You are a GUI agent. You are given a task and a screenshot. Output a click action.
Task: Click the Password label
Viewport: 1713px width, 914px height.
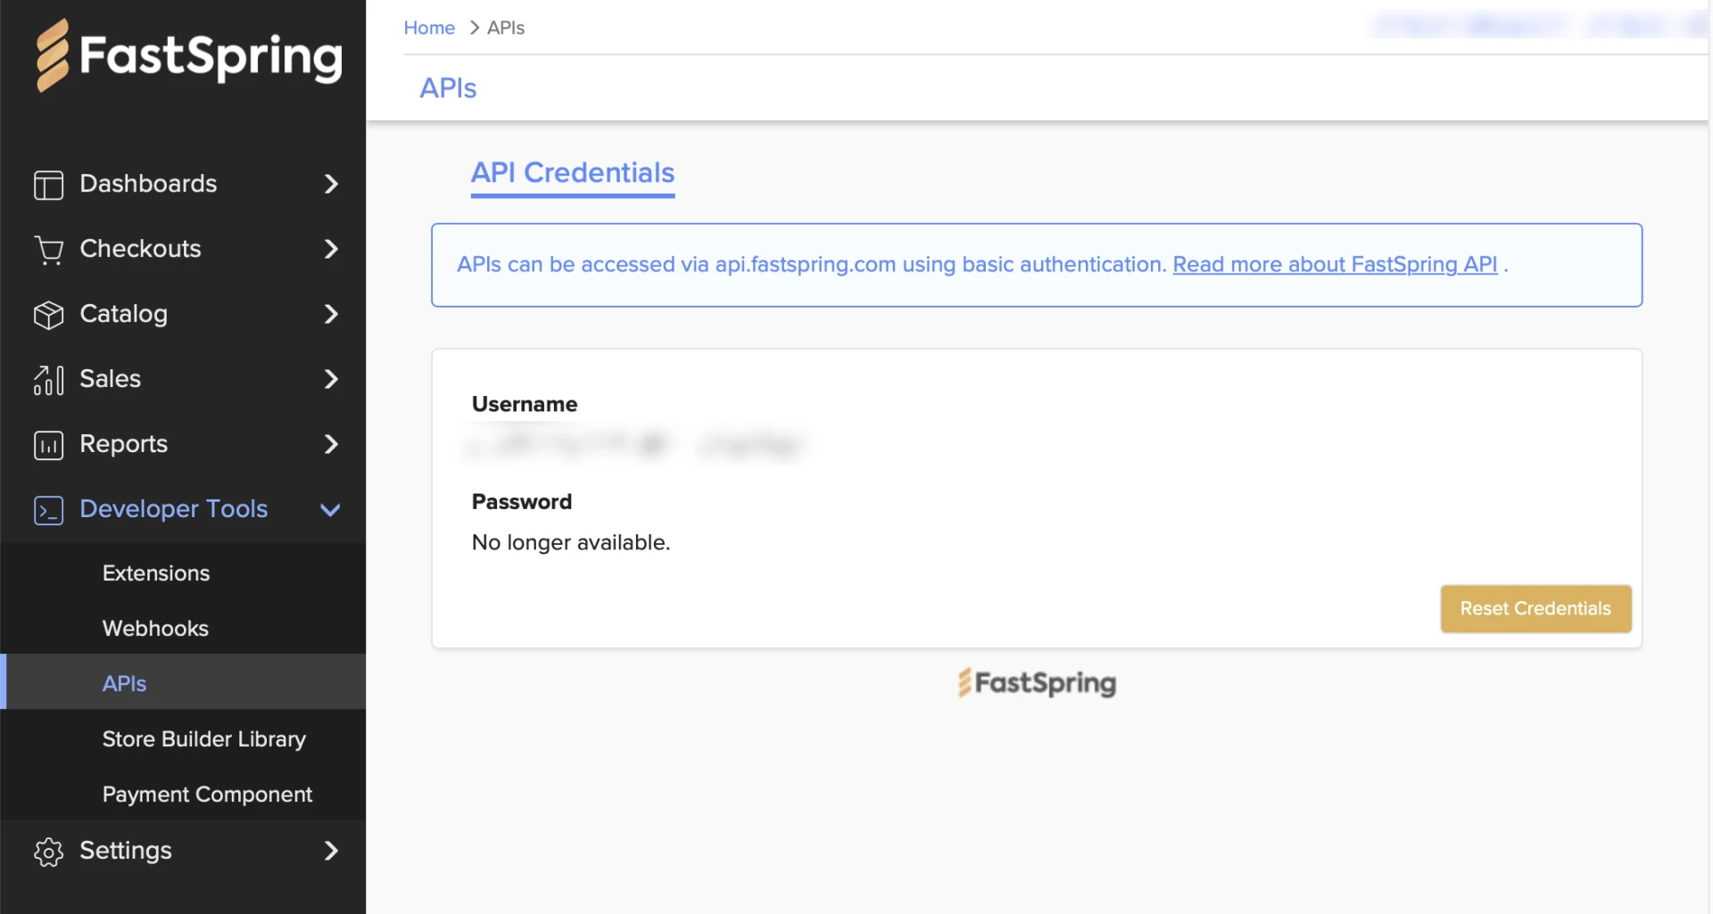[x=522, y=502]
